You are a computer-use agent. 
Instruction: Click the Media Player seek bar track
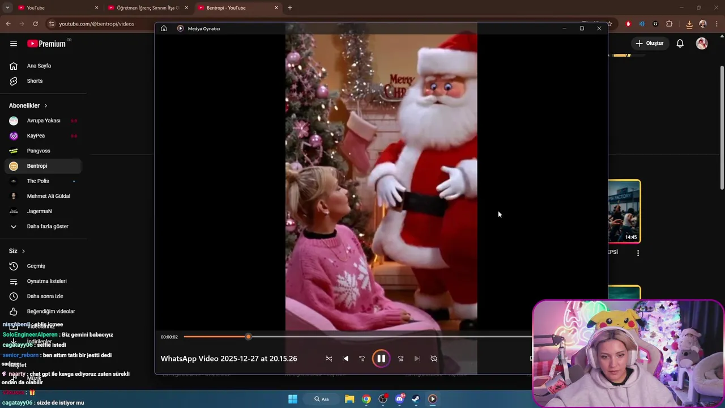coord(357,337)
